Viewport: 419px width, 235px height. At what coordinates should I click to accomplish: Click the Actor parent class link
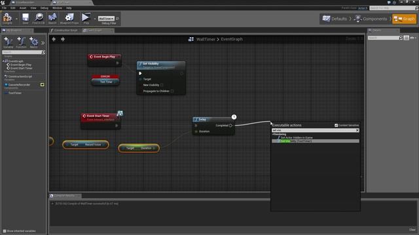(x=363, y=8)
